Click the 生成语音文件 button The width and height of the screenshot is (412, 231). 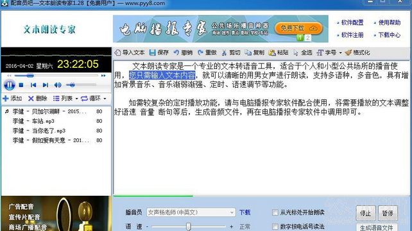tap(377, 227)
